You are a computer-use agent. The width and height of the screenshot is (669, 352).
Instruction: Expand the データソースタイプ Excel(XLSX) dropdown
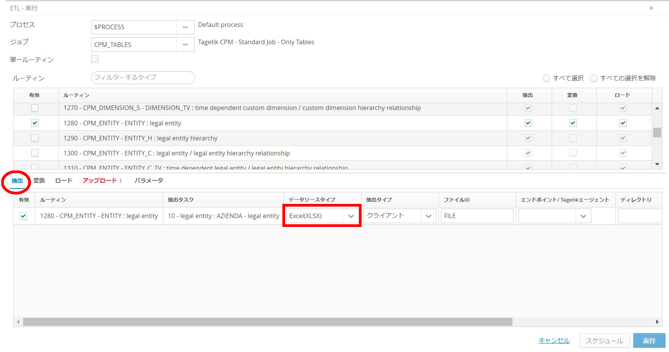click(x=351, y=216)
